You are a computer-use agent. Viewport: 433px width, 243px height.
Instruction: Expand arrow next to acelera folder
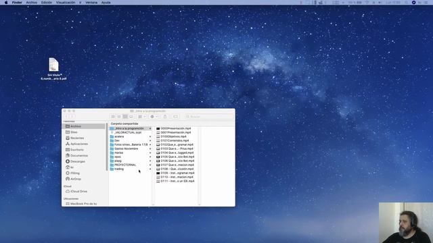pos(150,136)
